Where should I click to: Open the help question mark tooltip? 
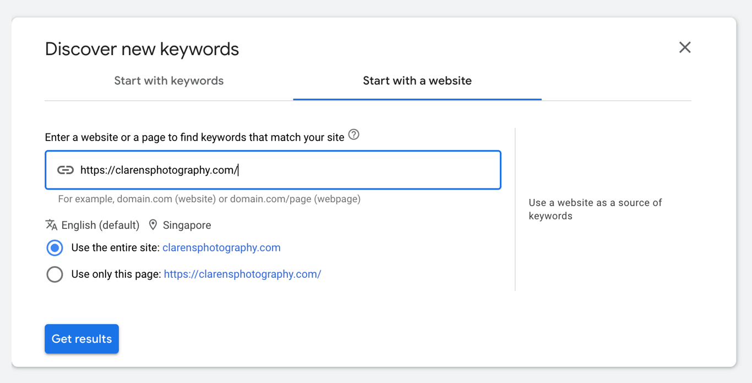click(x=354, y=134)
